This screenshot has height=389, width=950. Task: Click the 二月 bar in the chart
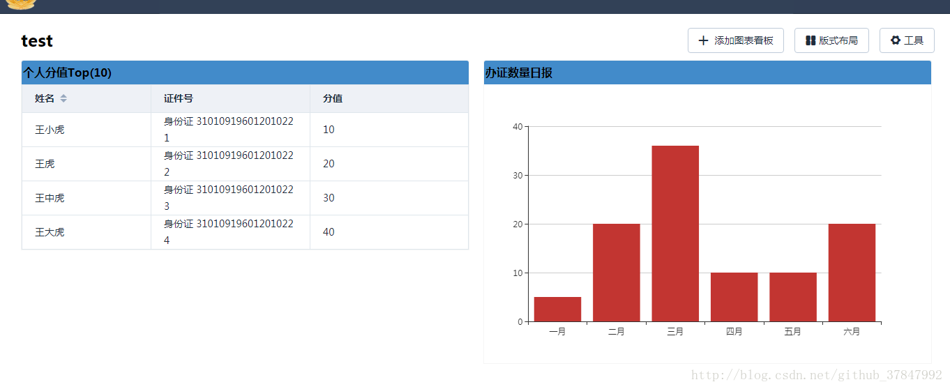pyautogui.click(x=617, y=273)
